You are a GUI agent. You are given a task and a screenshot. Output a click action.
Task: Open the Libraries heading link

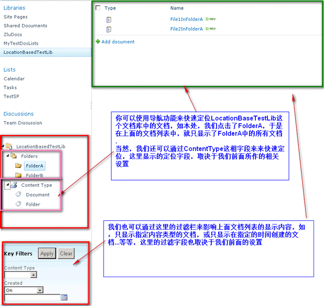[x=14, y=8]
